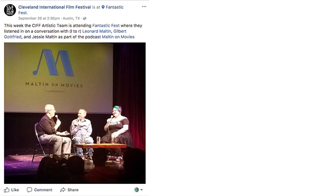Open the three-dot post options menu

click(x=144, y=7)
